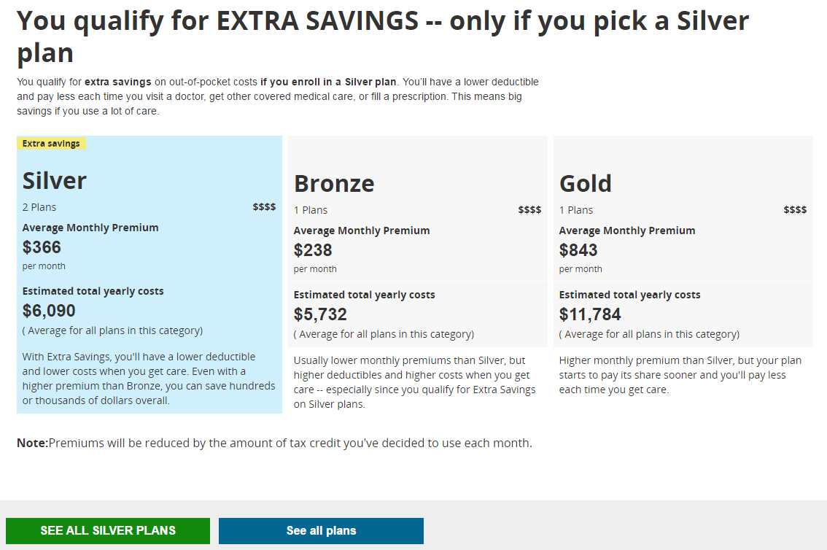Click the "1 Plans" count under Gold
The height and width of the screenshot is (550, 827).
click(576, 210)
